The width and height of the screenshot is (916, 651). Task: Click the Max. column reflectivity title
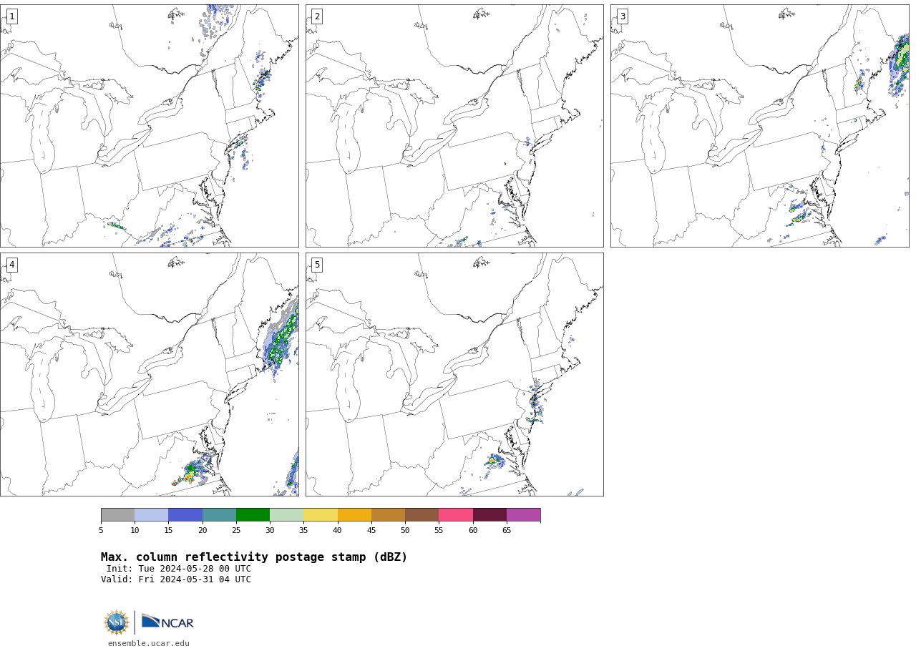coord(254,557)
